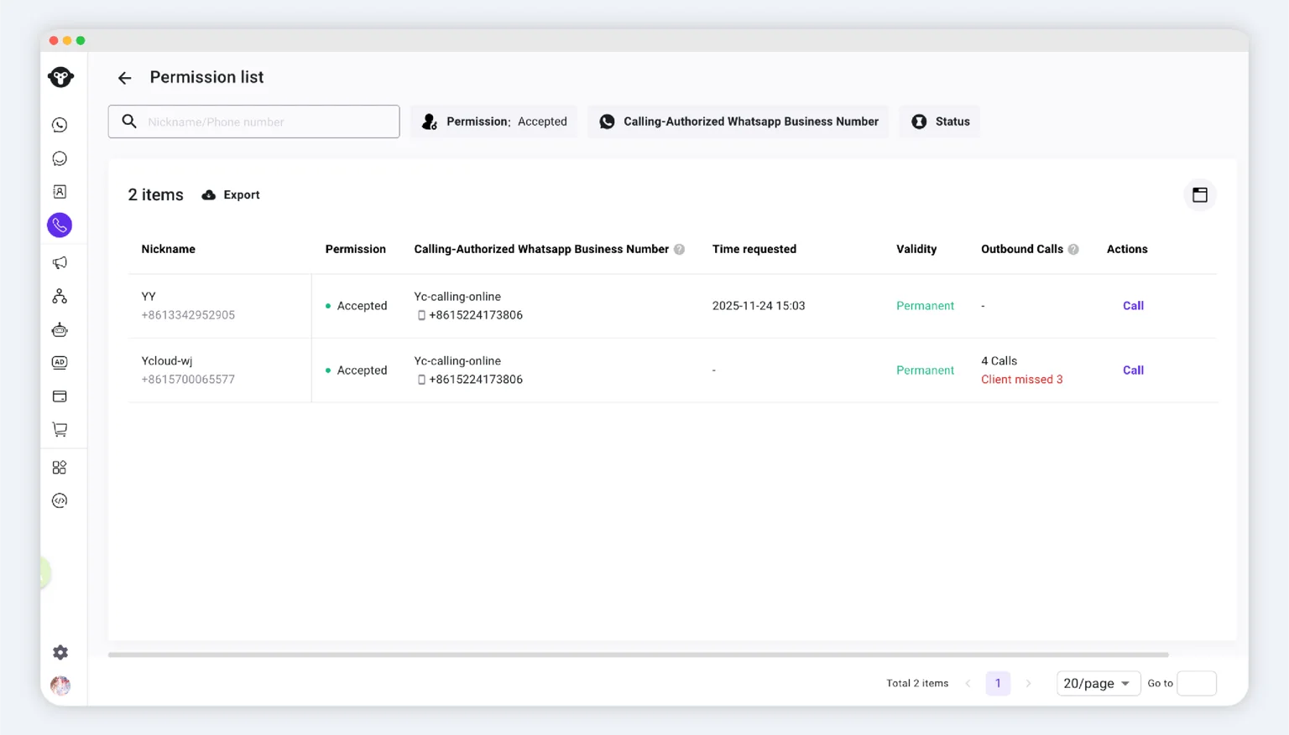This screenshot has height=735, width=1289.
Task: Focus the Nickname/Phone number search field
Action: 253,122
